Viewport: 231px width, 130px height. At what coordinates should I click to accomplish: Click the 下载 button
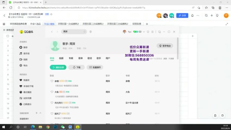click(x=76, y=67)
